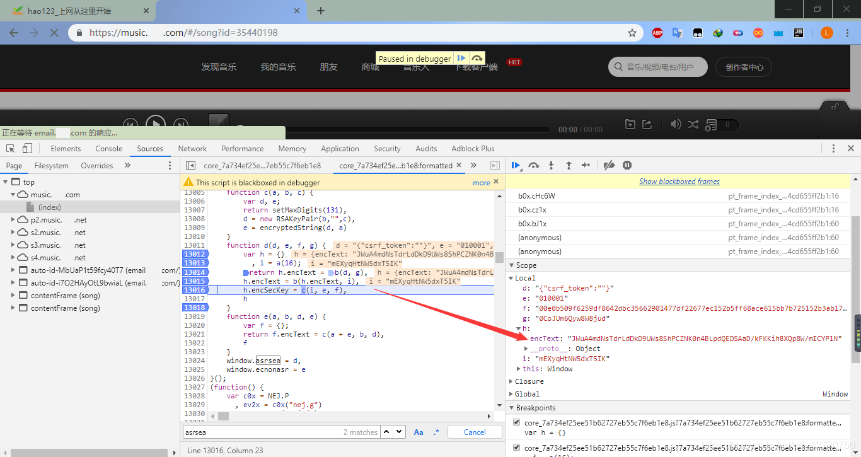The width and height of the screenshot is (861, 457).
Task: Toggle device toolbar icon
Action: 27,149
